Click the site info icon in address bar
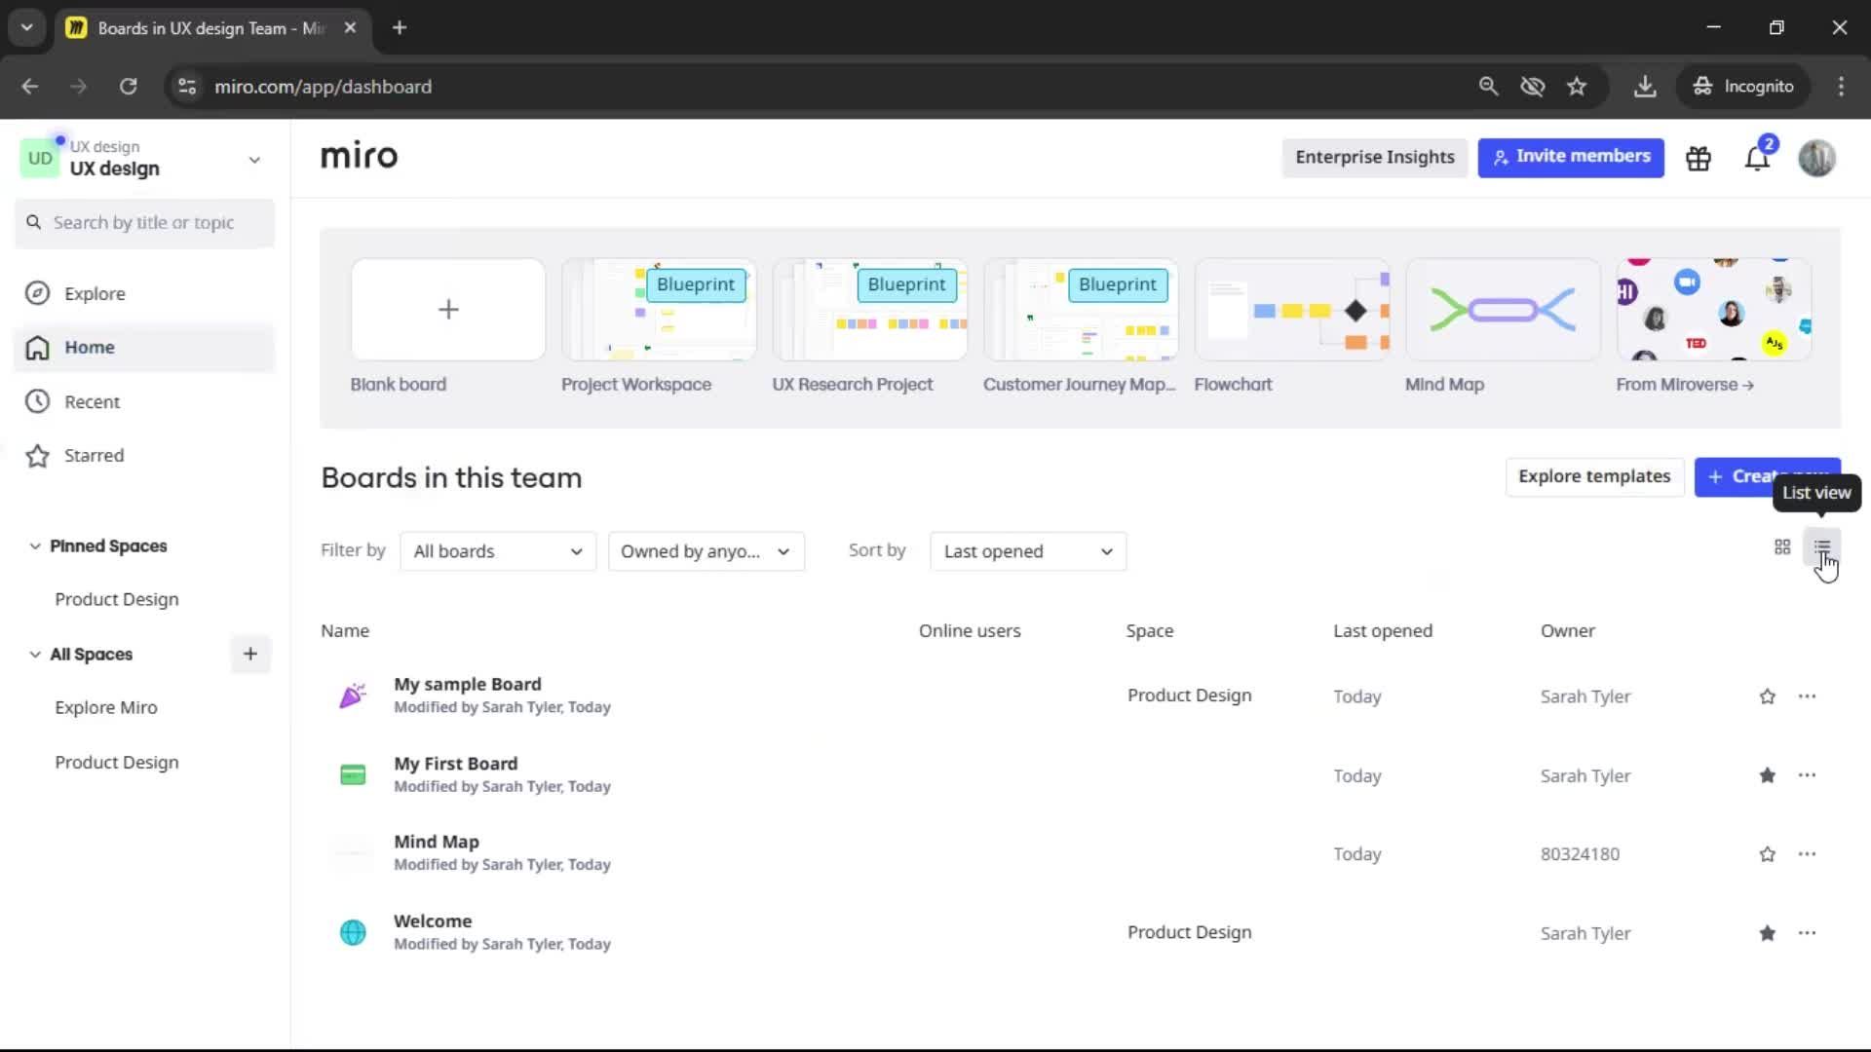 click(186, 87)
